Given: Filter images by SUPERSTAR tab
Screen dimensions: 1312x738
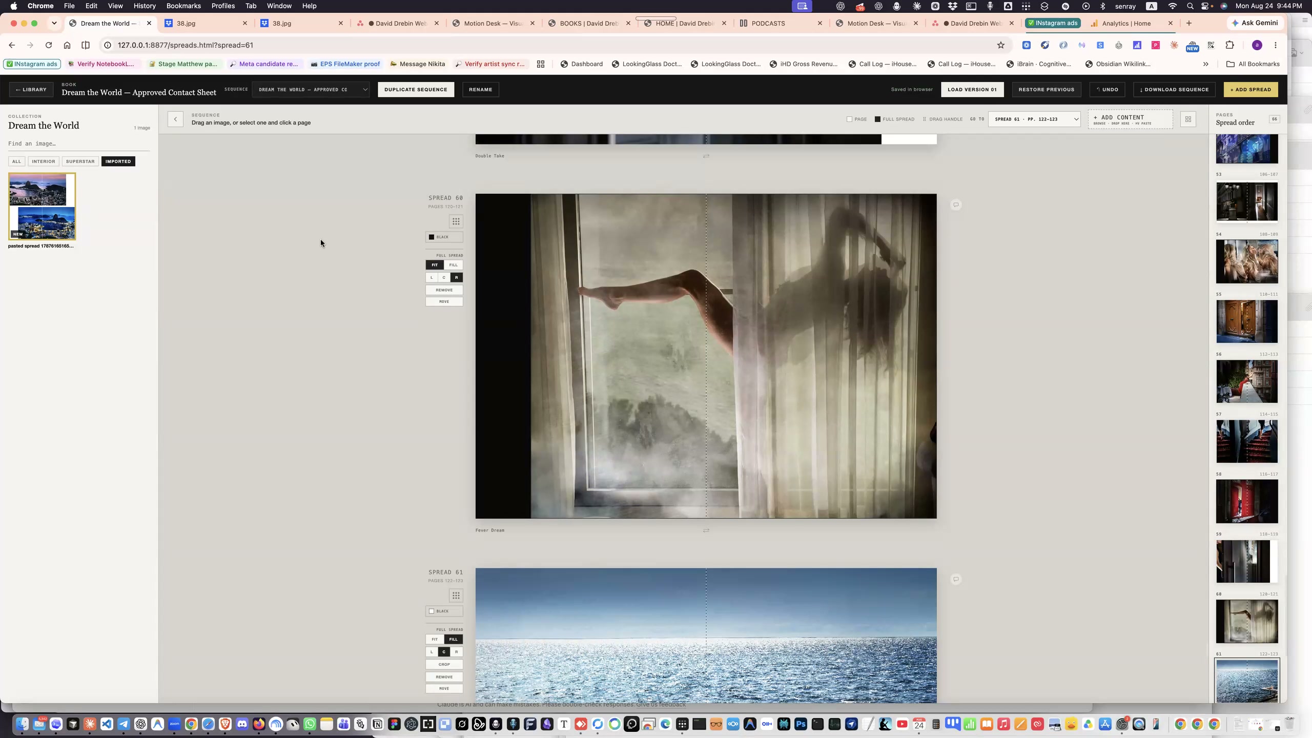Looking at the screenshot, I should [x=80, y=161].
